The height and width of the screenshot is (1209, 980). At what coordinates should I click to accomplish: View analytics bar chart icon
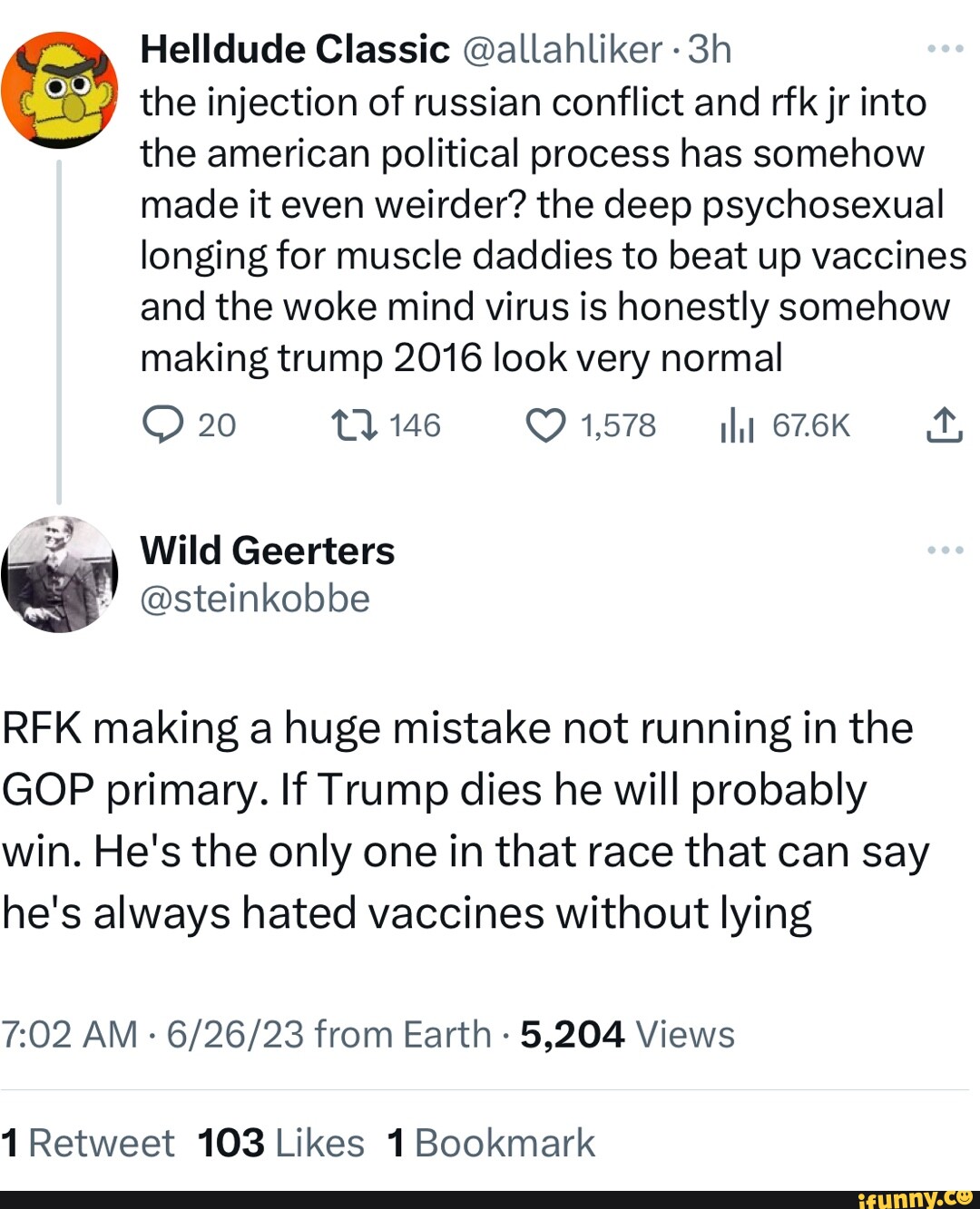pos(737,424)
